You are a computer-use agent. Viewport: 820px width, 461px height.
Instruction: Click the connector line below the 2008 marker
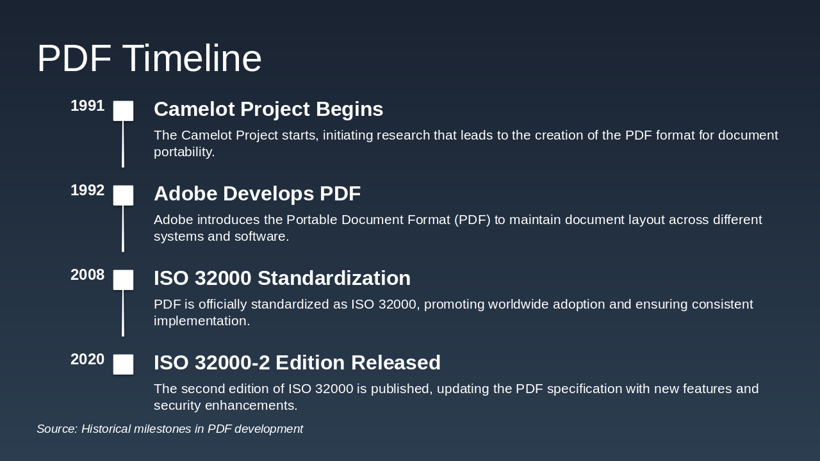point(123,314)
